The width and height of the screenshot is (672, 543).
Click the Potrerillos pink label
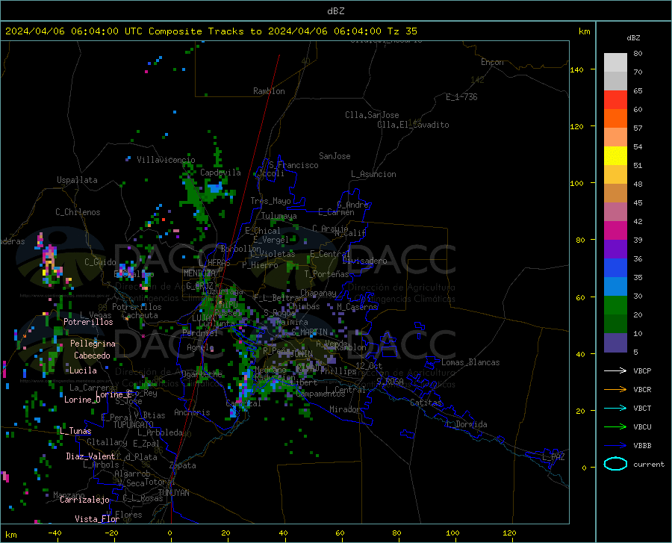pos(88,322)
